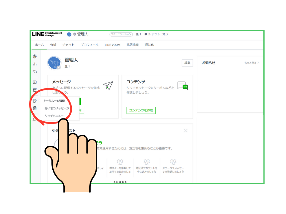Open the database data management icon
The width and height of the screenshot is (286, 214).
(x=35, y=108)
